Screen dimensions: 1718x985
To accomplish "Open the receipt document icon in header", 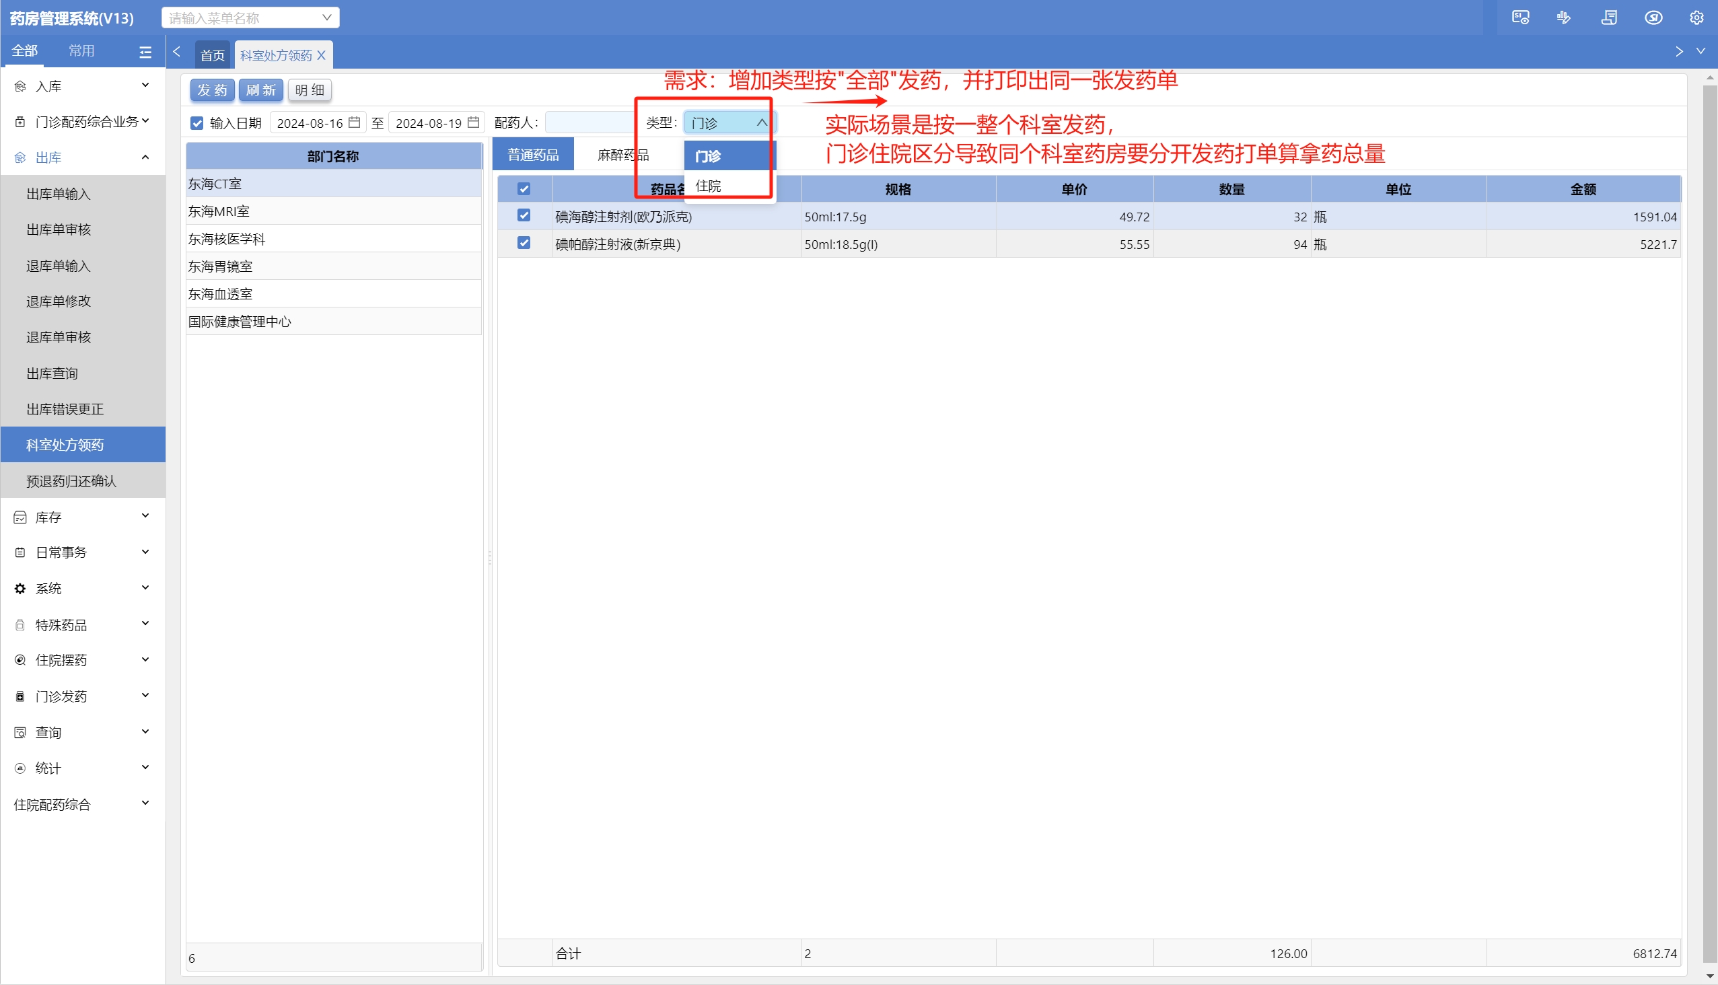I will pos(1609,17).
